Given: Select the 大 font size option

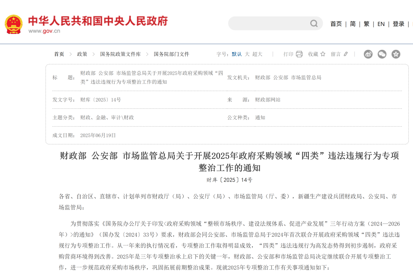Looking at the screenshot, I should click(248, 54).
